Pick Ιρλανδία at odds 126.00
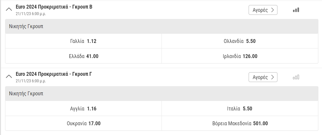 [x=240, y=56]
